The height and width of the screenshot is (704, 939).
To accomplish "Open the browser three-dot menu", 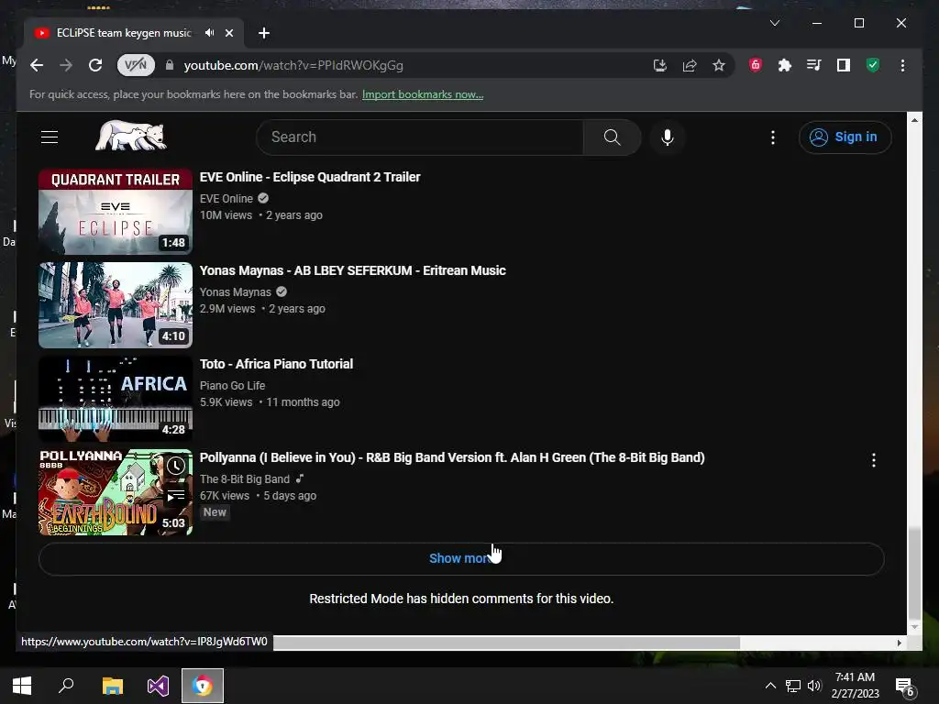I will (902, 65).
